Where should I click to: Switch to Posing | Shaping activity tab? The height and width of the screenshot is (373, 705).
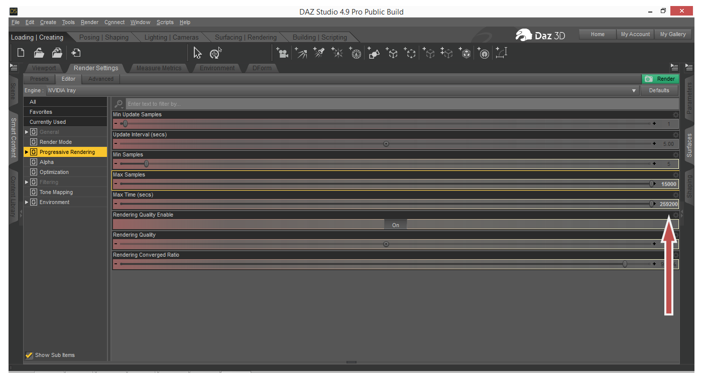103,38
